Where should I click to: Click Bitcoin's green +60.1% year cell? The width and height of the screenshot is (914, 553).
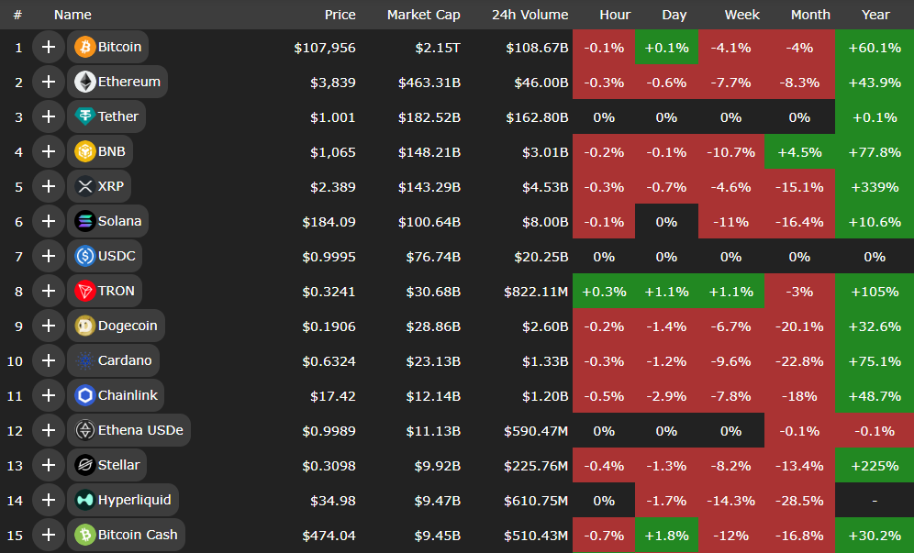click(875, 47)
